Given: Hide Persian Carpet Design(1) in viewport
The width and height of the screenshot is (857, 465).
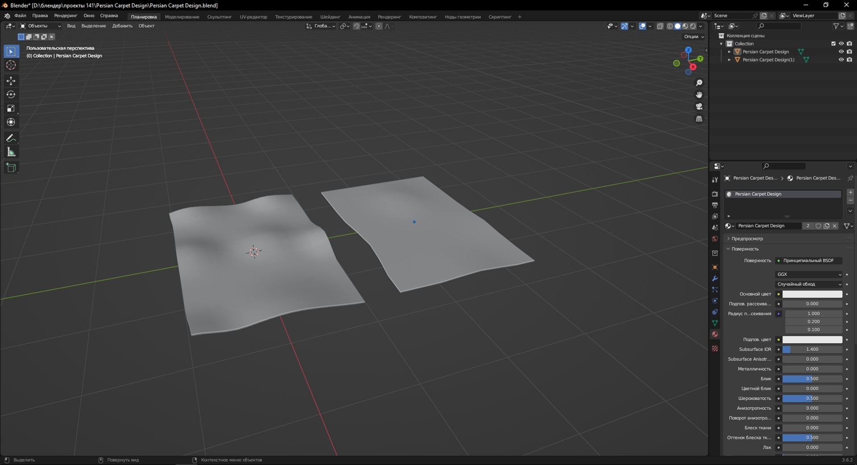Looking at the screenshot, I should pyautogui.click(x=841, y=60).
